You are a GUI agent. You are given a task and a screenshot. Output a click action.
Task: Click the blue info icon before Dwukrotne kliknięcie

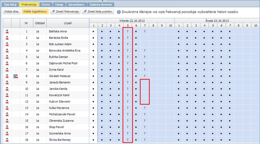coord(119,12)
